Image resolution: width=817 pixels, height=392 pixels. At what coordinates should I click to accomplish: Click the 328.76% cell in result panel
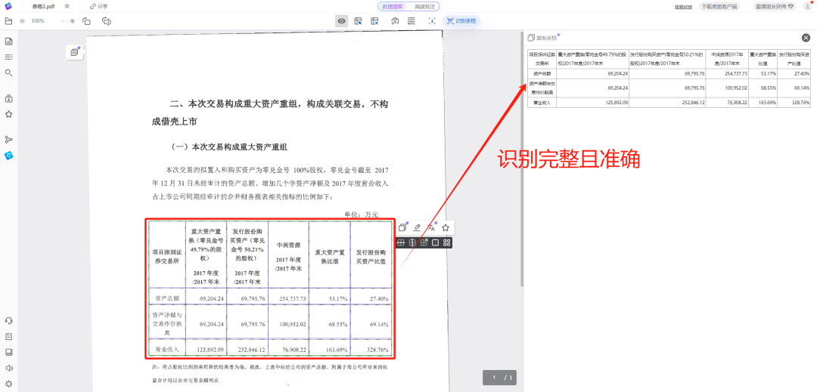pyautogui.click(x=794, y=103)
